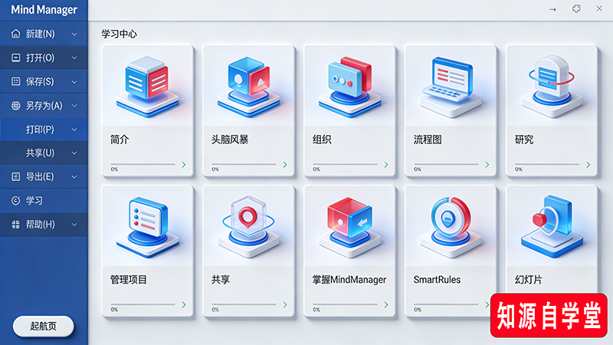Select 打开(O) in the sidebar
Screen dimensions: 613x345
click(x=44, y=58)
